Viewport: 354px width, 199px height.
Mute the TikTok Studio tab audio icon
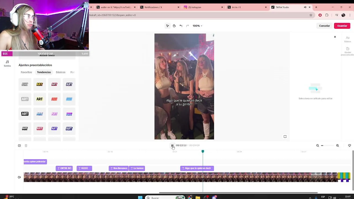click(x=305, y=7)
